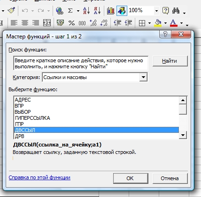201x197 pixels.
Task: Click the Increase Decimal icon
Action: pos(93,23)
